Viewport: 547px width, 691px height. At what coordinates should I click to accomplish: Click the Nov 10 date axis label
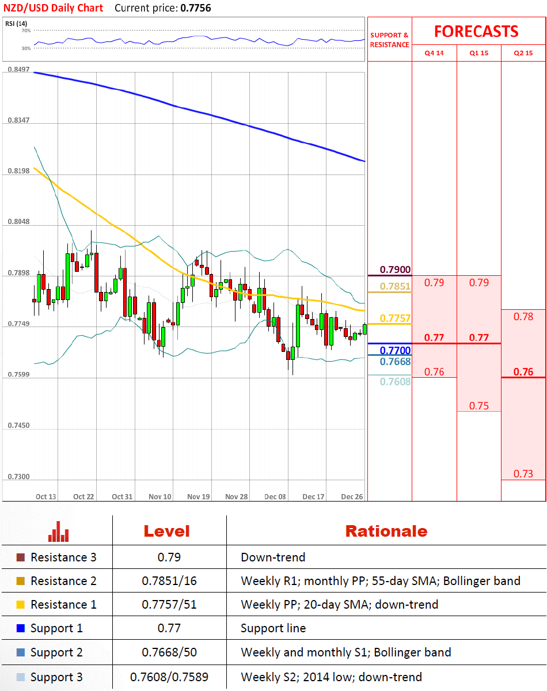click(x=160, y=496)
